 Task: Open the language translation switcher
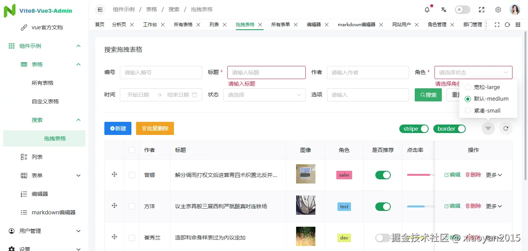pos(444,10)
